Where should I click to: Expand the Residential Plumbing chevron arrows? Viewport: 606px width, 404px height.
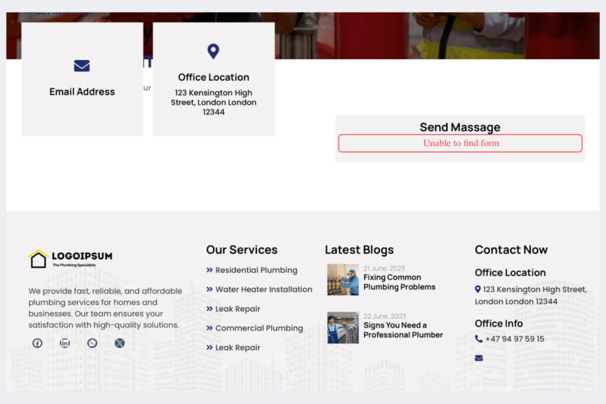coord(209,270)
